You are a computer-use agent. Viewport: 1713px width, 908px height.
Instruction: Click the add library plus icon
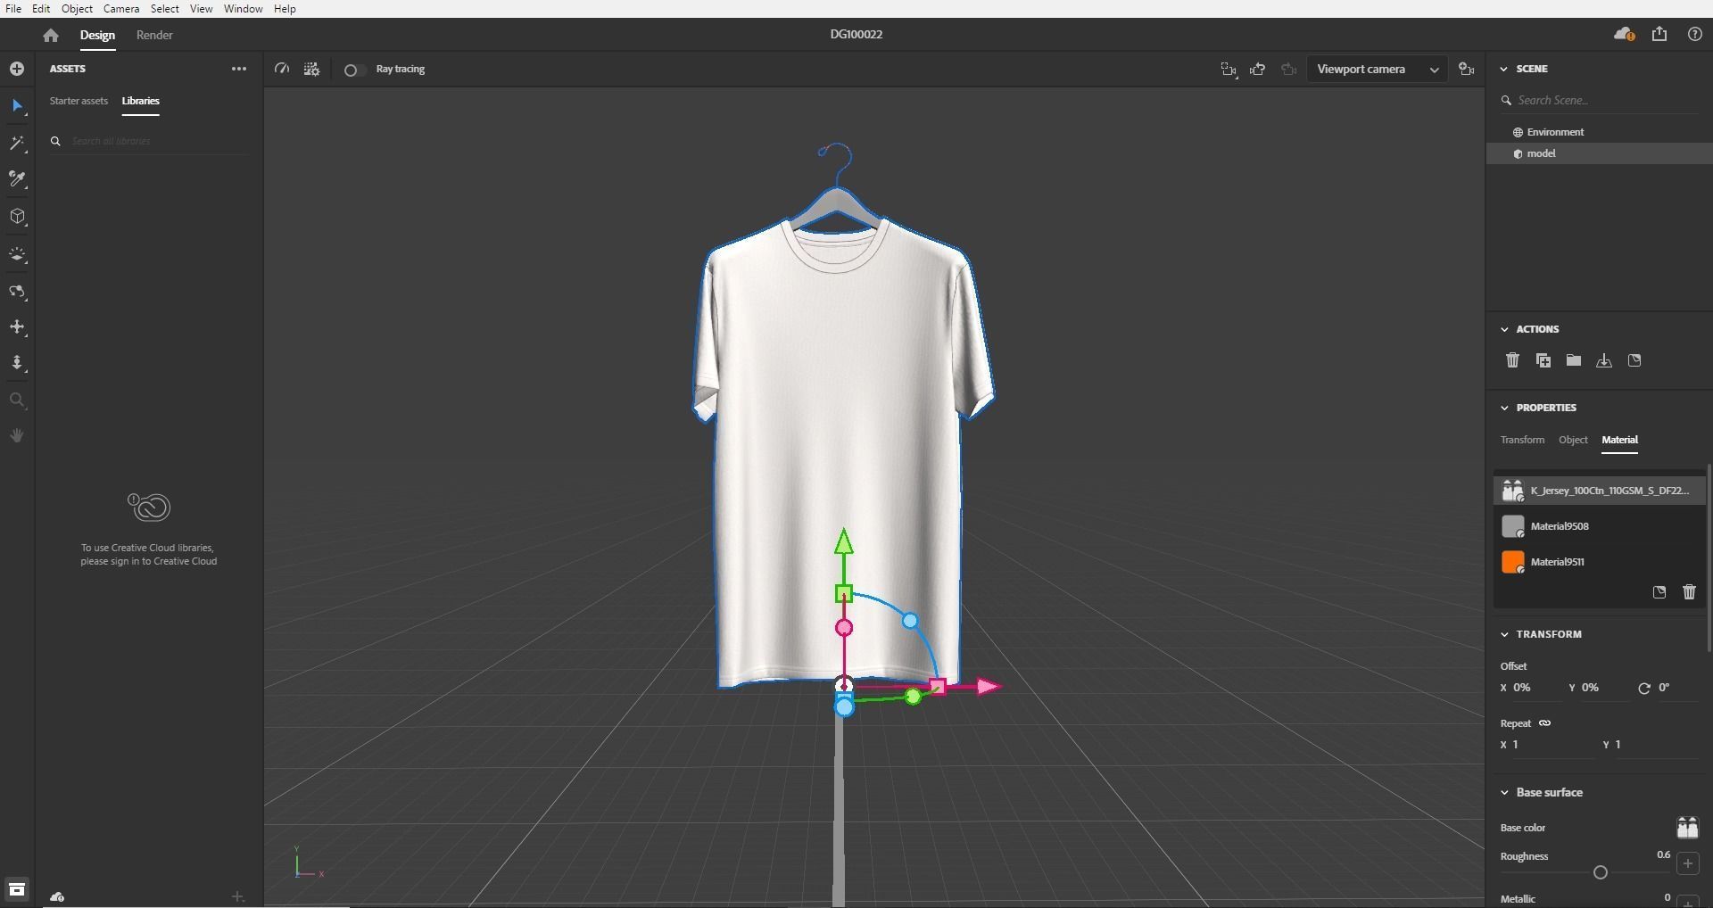(237, 896)
